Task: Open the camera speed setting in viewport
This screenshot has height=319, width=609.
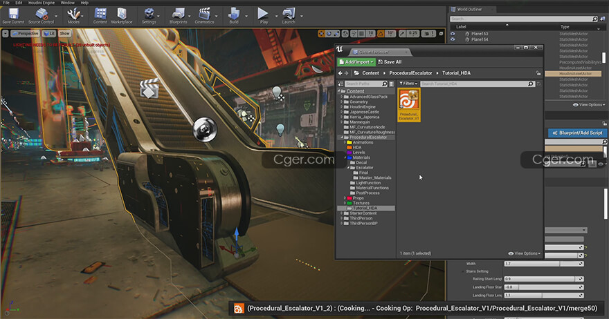Action: pyautogui.click(x=428, y=34)
